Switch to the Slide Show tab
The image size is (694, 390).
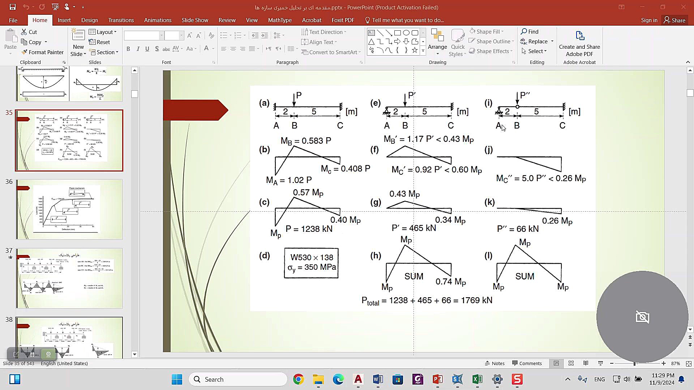tap(195, 20)
